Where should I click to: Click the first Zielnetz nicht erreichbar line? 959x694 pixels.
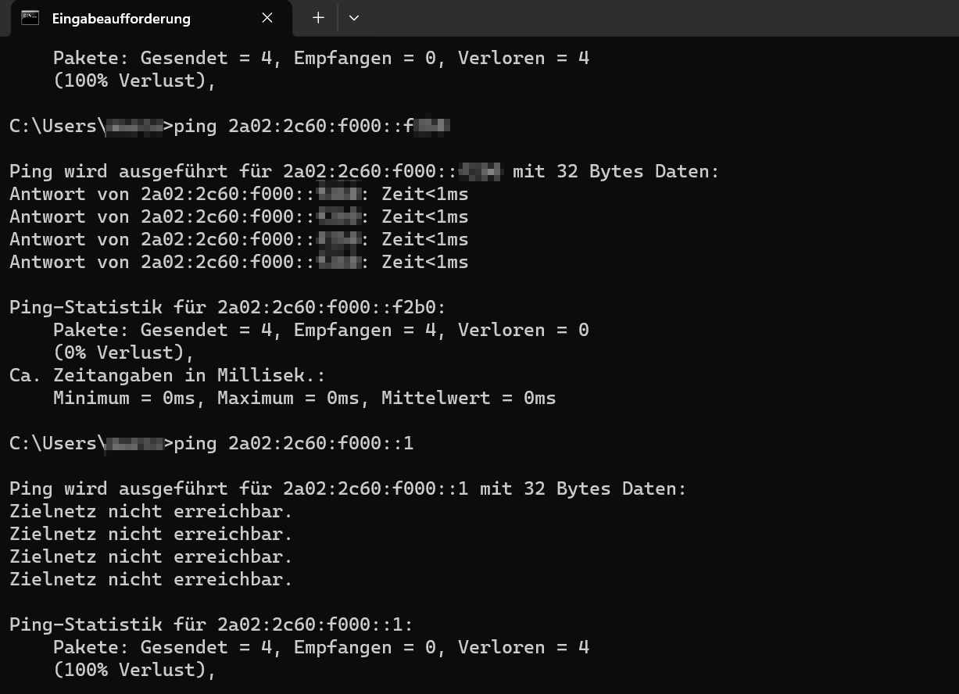pos(151,511)
